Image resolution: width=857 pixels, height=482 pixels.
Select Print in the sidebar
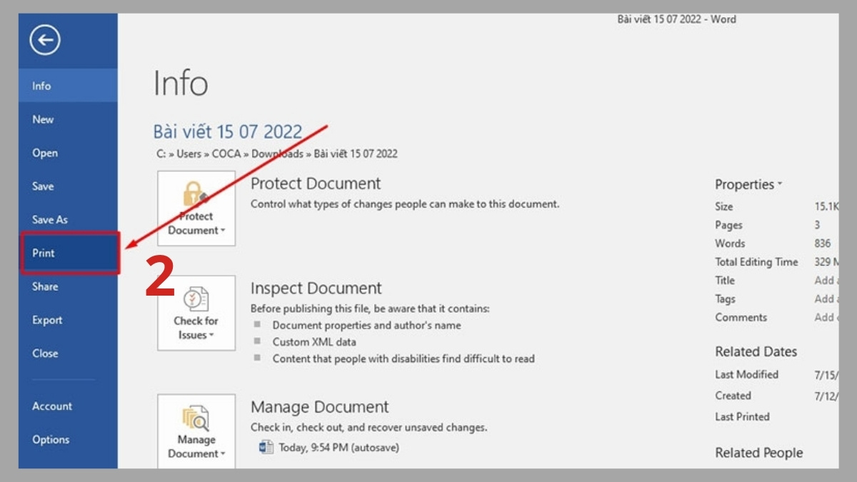[x=43, y=253]
